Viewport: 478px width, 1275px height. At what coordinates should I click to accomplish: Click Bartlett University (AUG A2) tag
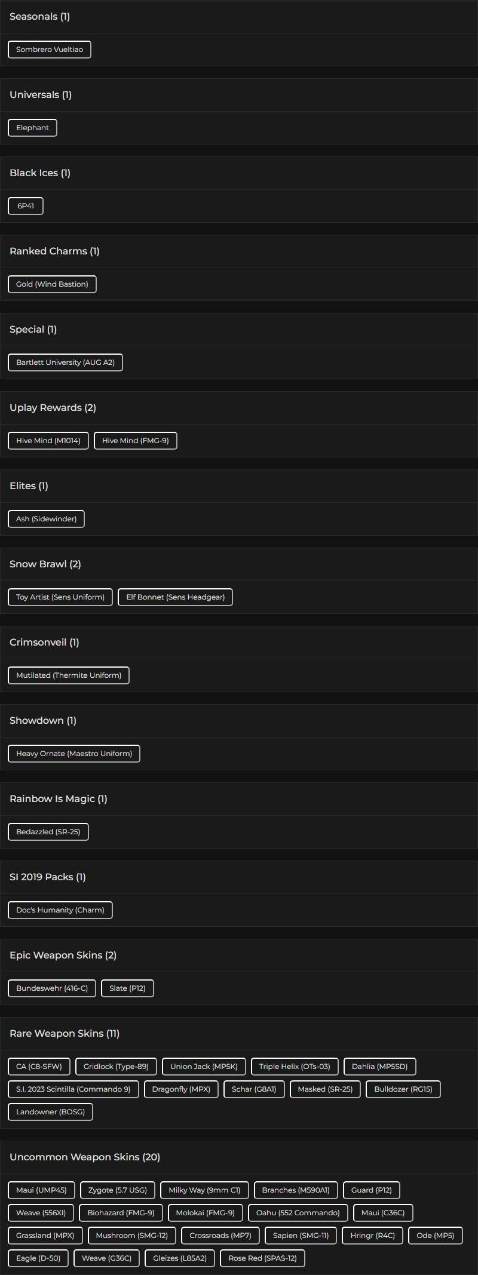[65, 362]
